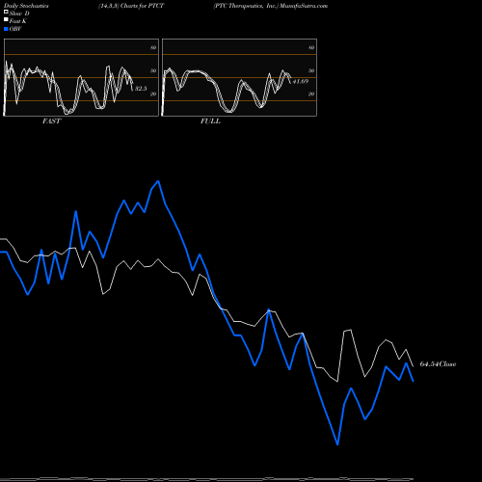This screenshot has width=482, height=482.
Task: Select the 'Slow D' legend label
Action: click(x=19, y=13)
